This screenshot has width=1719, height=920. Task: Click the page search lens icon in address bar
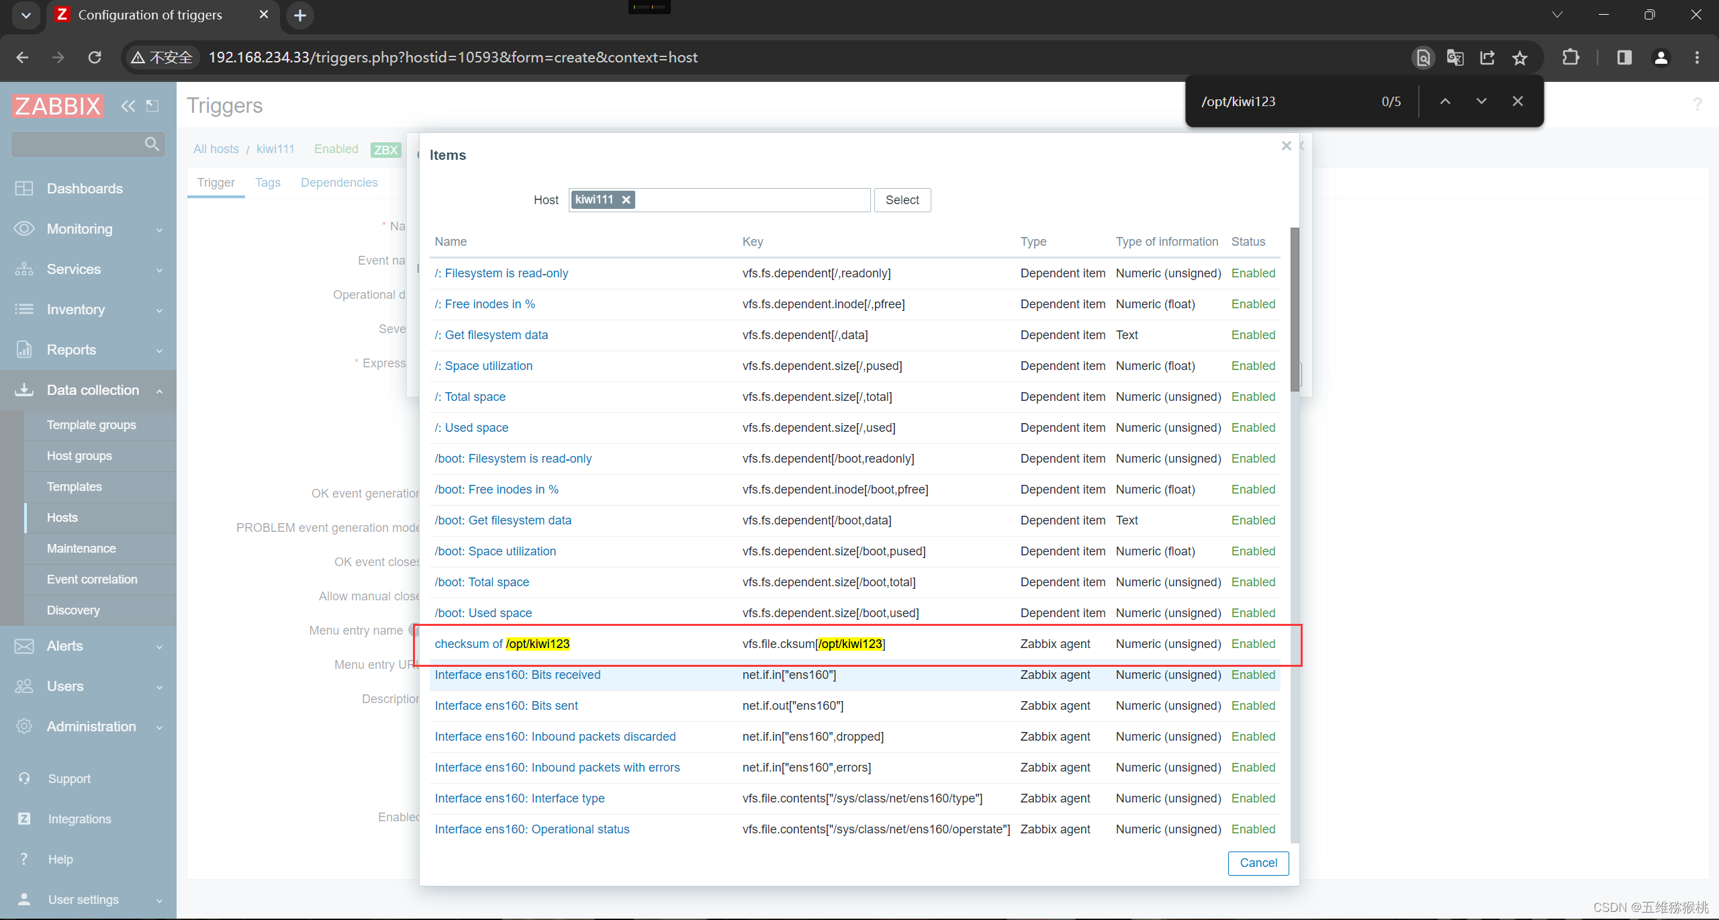1423,58
